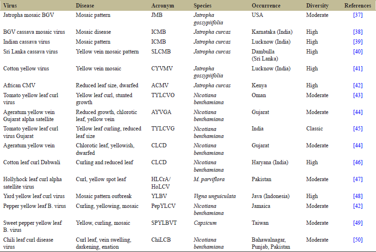Open reference link [45]
The image size is (376, 252).
point(358,129)
